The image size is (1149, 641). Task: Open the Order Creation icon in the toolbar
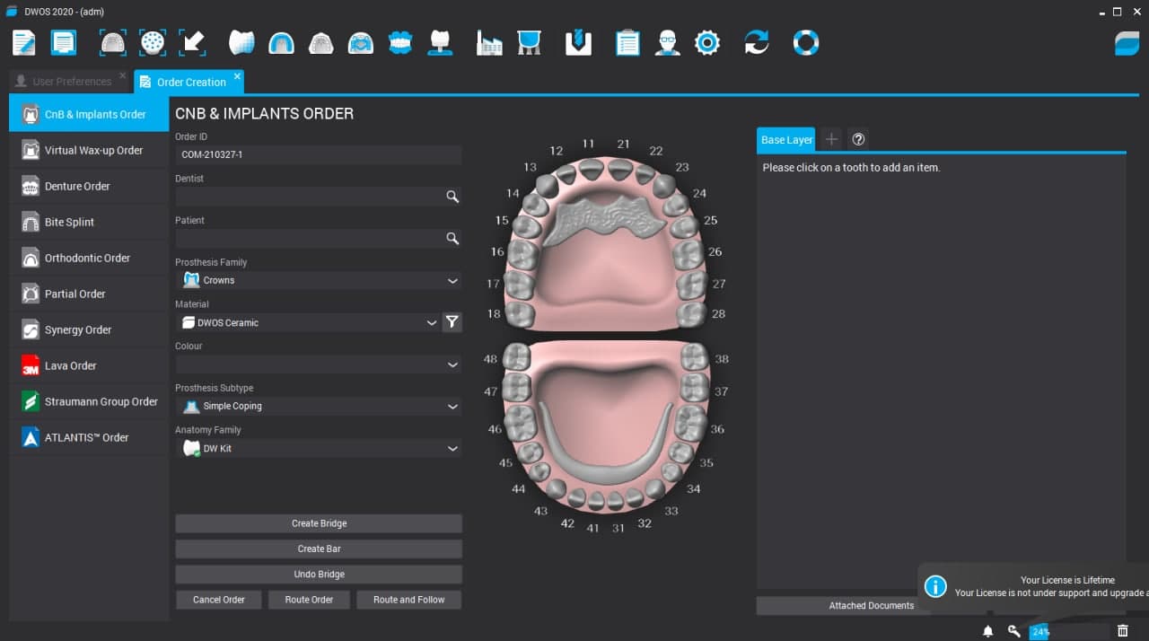(x=23, y=42)
